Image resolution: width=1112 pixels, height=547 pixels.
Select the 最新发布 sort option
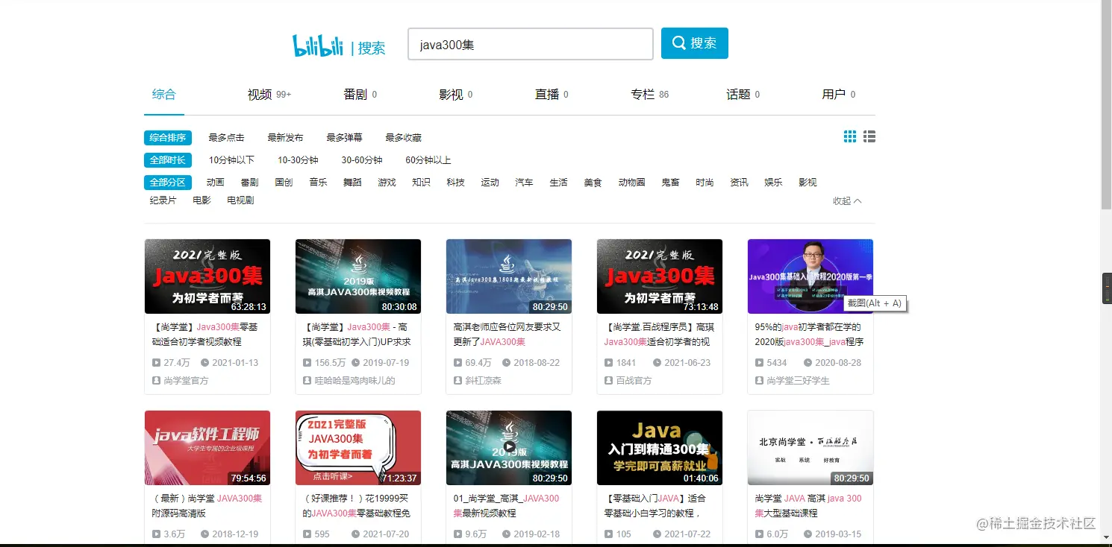pyautogui.click(x=284, y=137)
